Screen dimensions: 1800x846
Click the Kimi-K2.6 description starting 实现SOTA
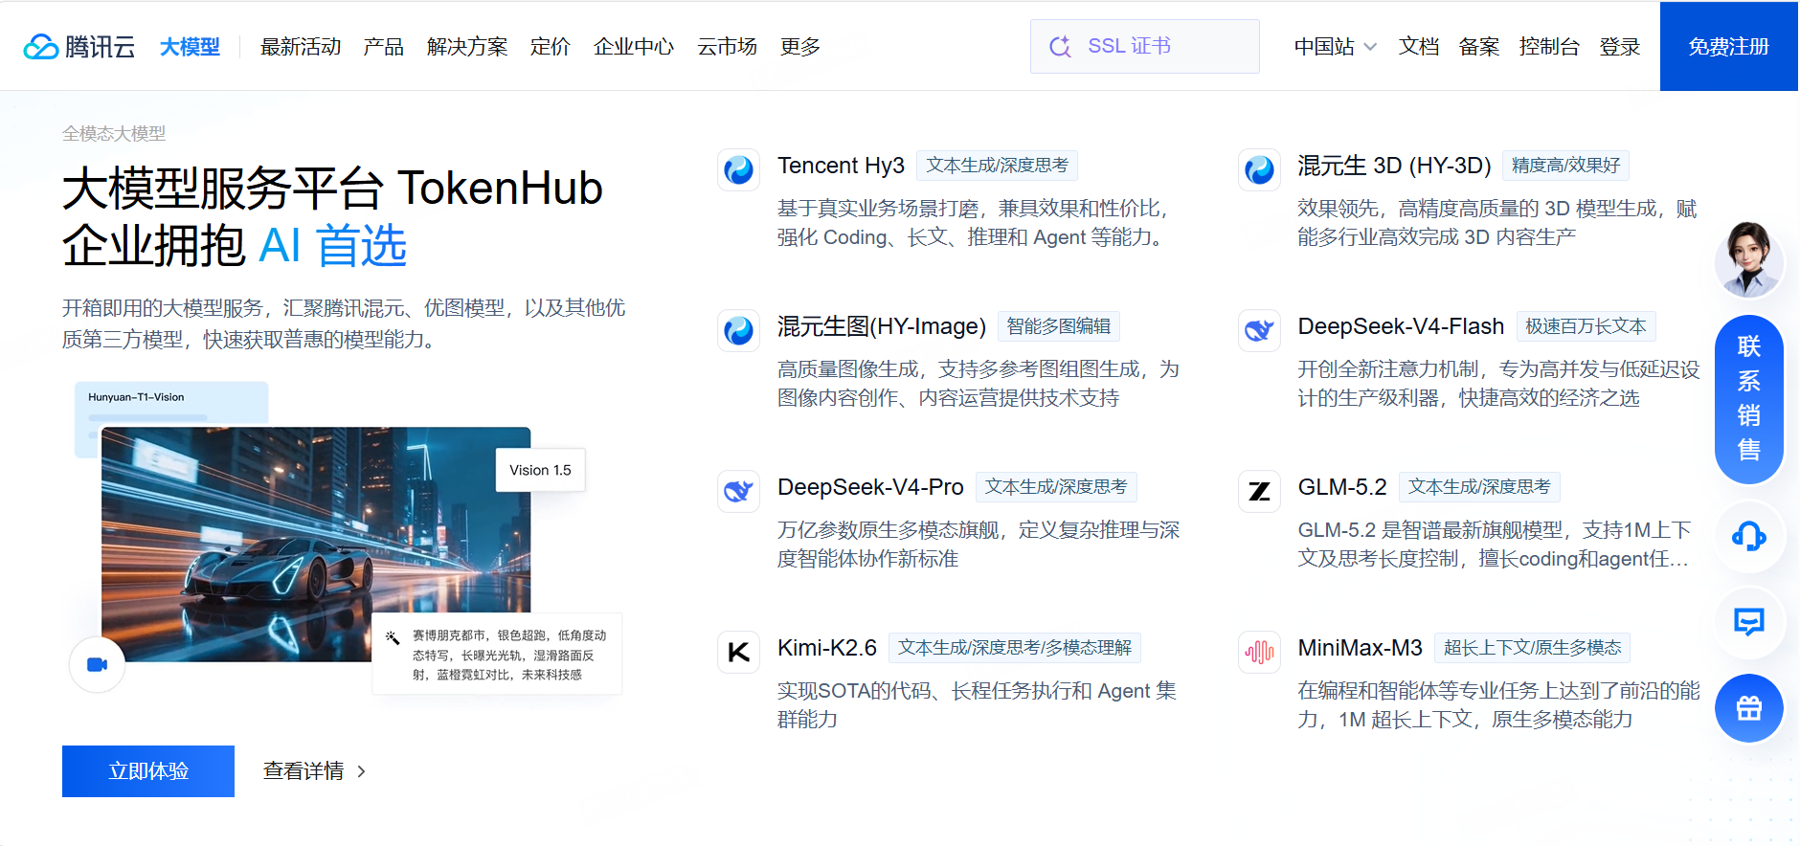(x=977, y=705)
